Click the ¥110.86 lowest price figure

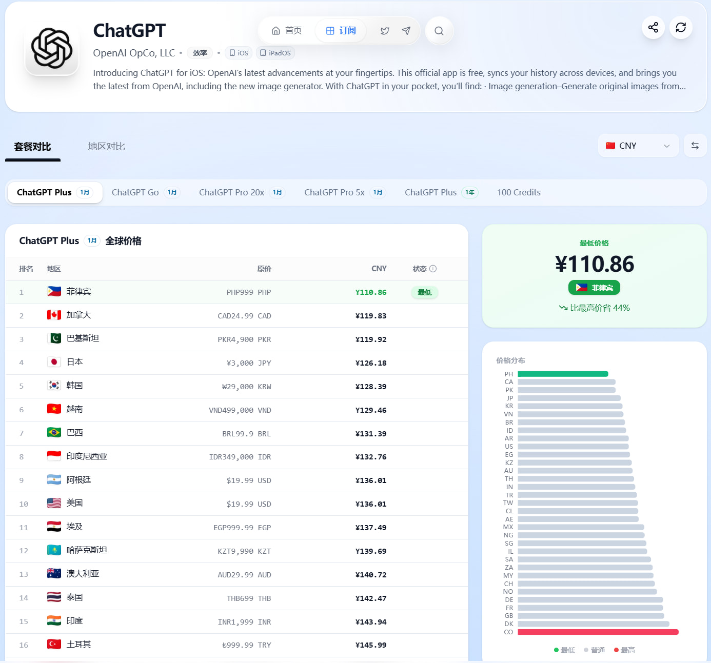(x=594, y=264)
